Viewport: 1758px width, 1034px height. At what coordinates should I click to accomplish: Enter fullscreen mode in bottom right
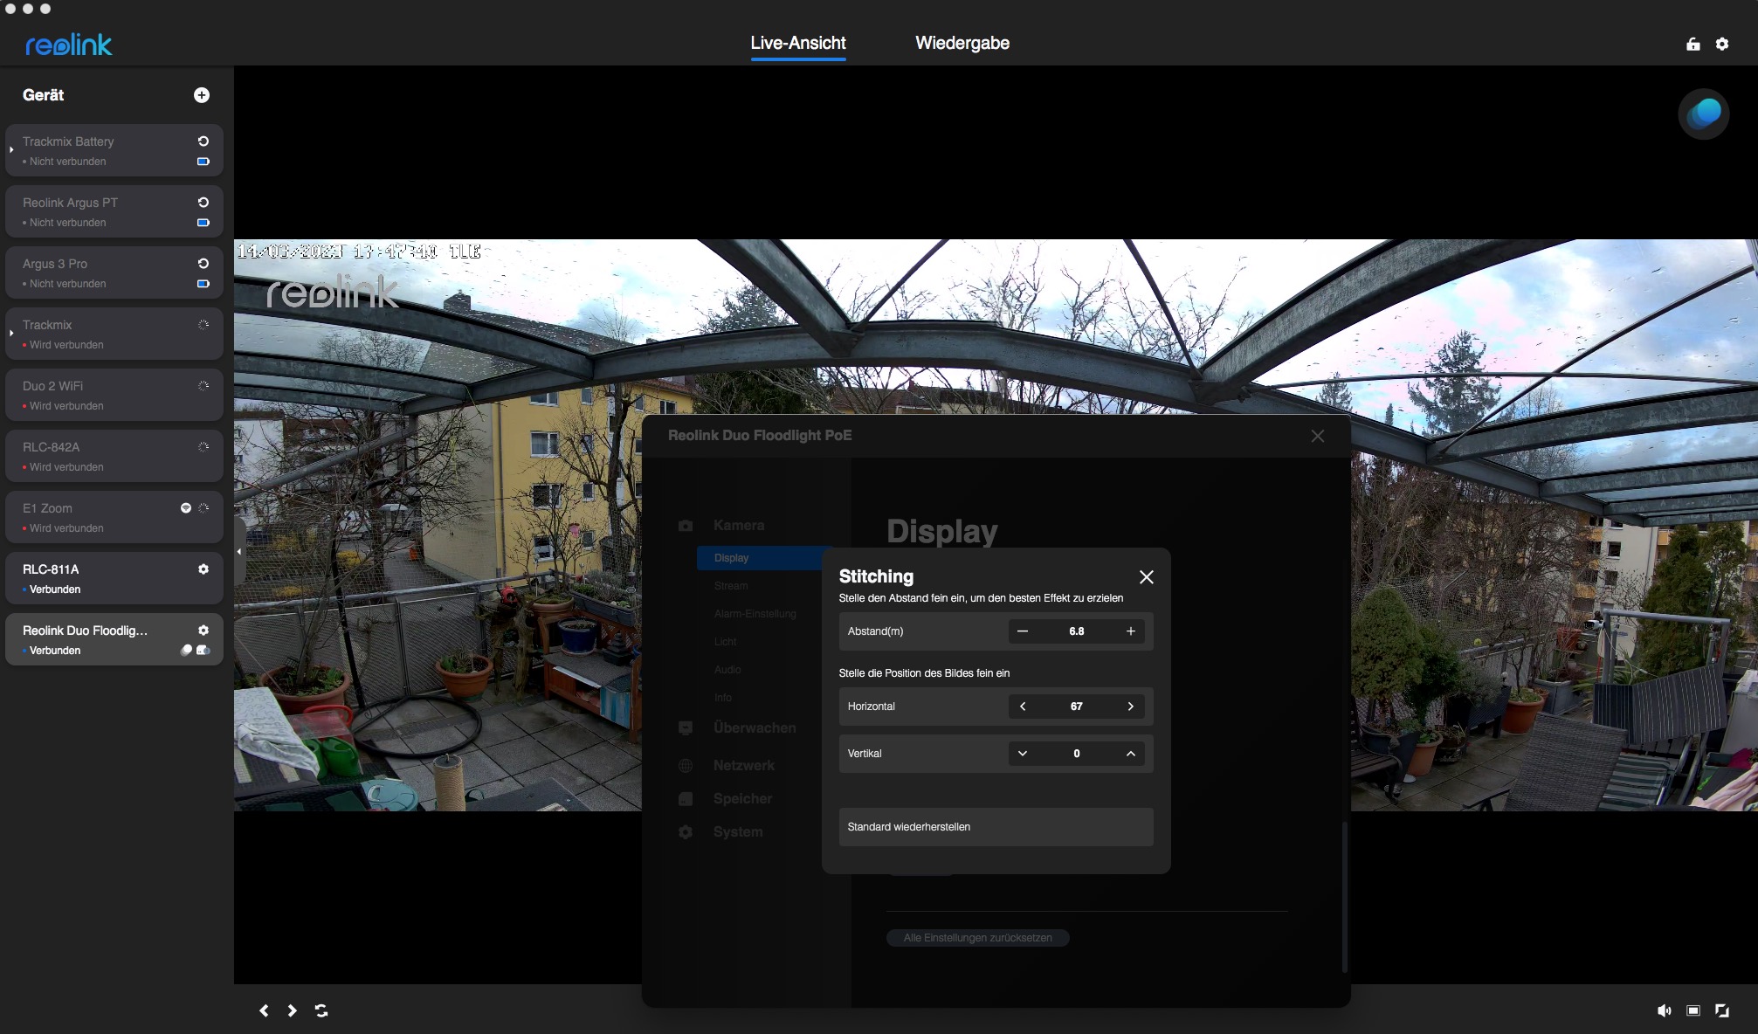1722,1010
